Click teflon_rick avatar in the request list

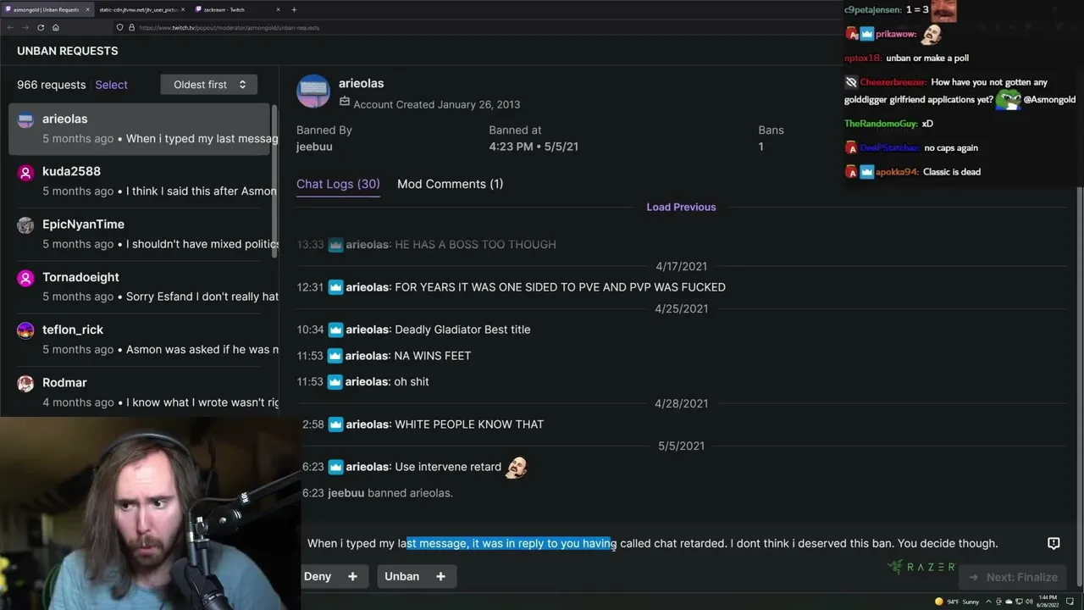25,330
